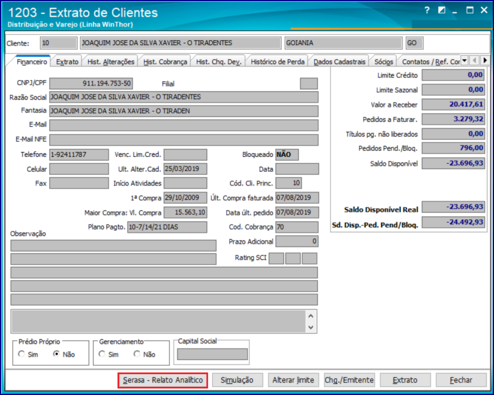Click the Sd. Disp.-Ped. Pend/Bloq. value -24.492,93
Image resolution: width=494 pixels, height=395 pixels.
click(454, 222)
